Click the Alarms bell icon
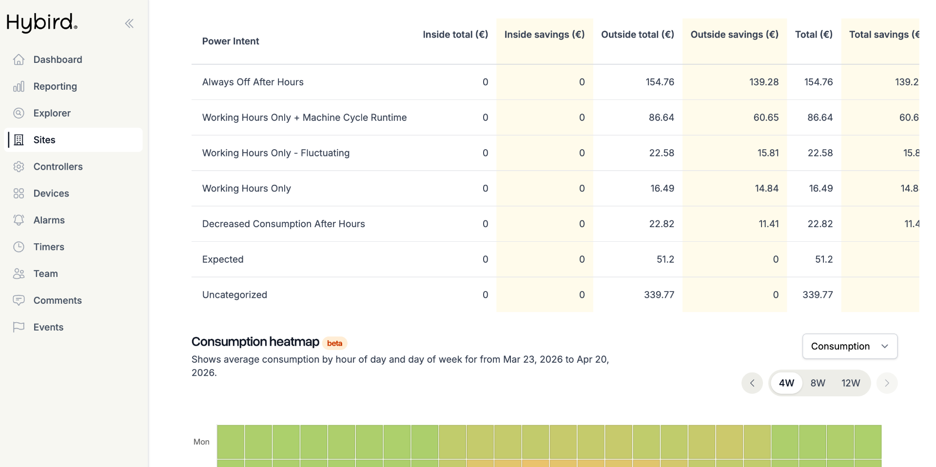 pos(19,220)
